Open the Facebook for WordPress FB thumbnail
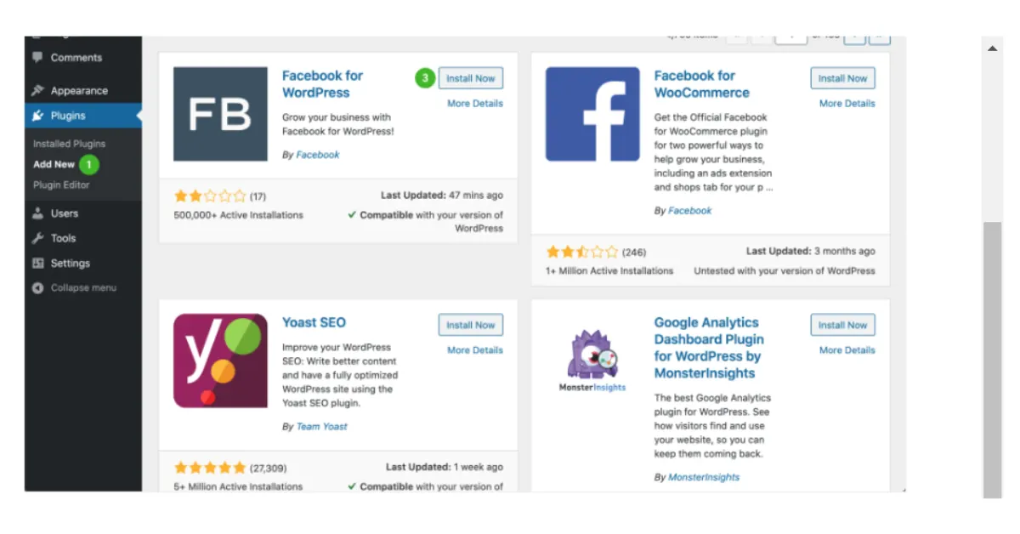 click(220, 114)
